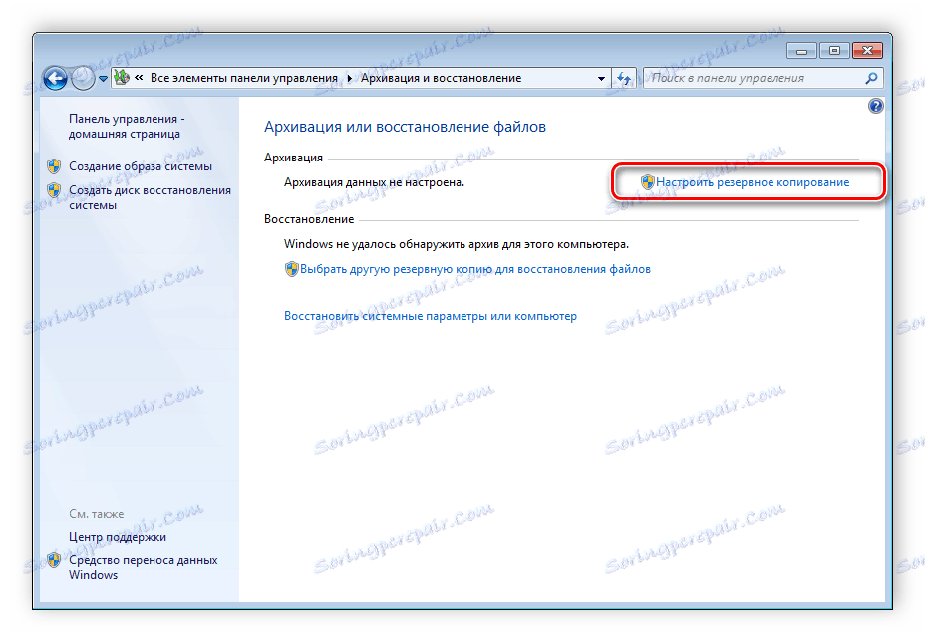Click the heading 'Архивация или восстановление файлов'
Image resolution: width=925 pixels, height=642 pixels.
pyautogui.click(x=405, y=127)
